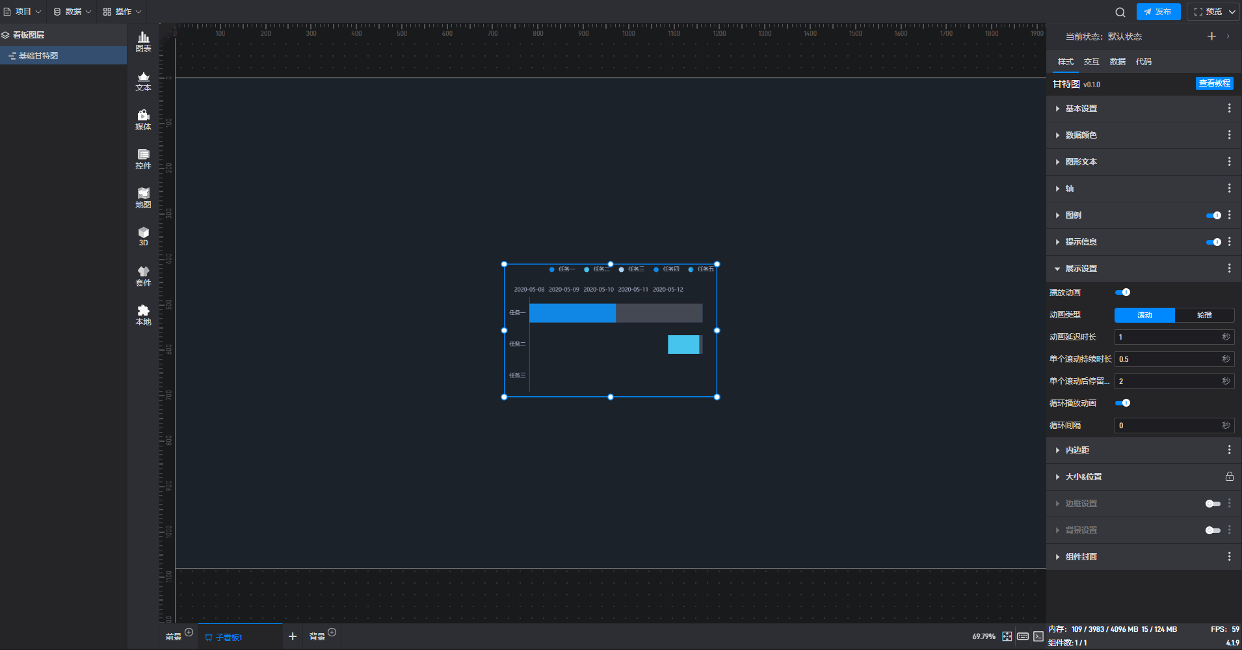Open the 图表 chart components icon
Viewport: 1242px width, 650px height.
pos(143,42)
